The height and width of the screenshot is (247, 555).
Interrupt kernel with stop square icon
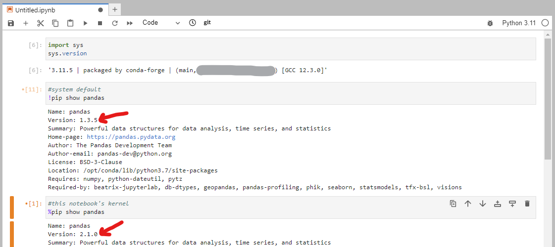100,23
